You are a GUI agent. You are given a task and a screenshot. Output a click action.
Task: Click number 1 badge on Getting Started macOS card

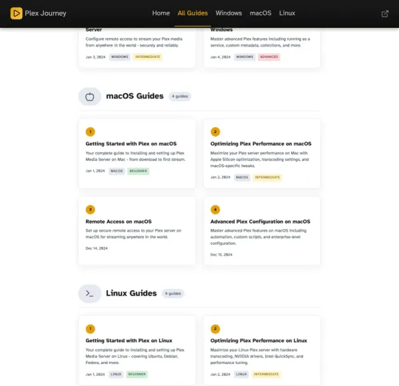tap(90, 132)
